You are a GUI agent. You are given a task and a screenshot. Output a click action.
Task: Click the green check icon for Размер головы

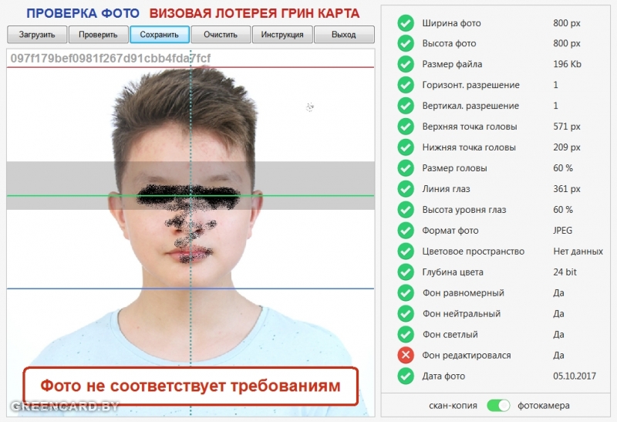pos(406,168)
